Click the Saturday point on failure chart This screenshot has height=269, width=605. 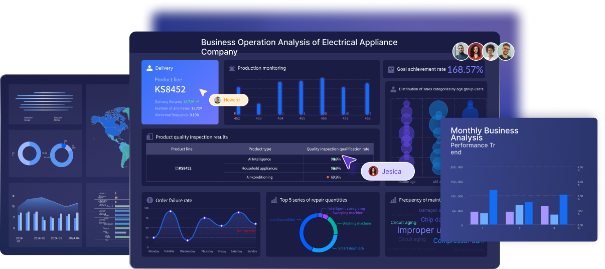click(238, 212)
